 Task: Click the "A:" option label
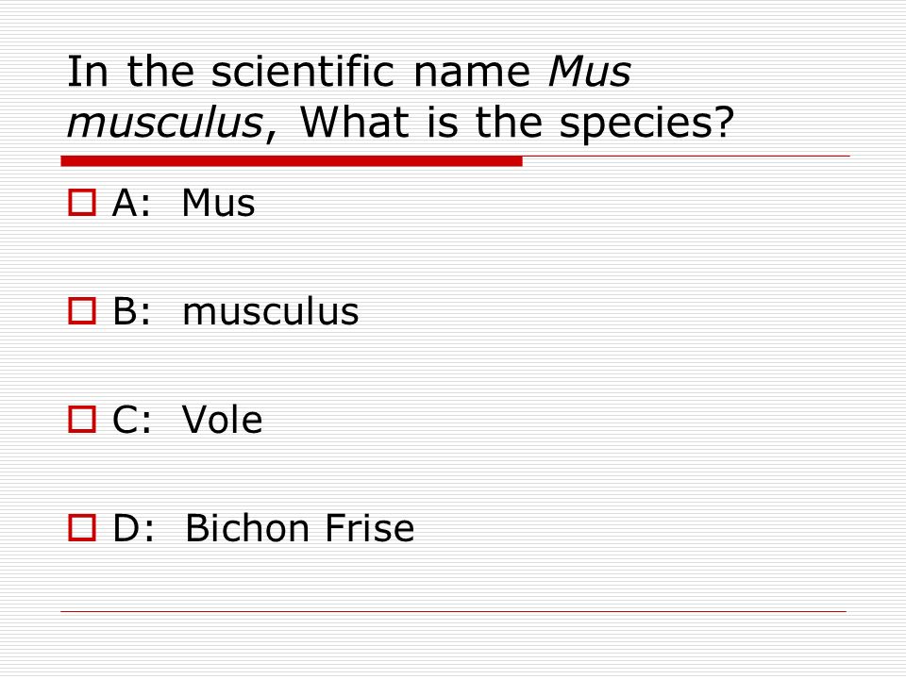point(131,204)
